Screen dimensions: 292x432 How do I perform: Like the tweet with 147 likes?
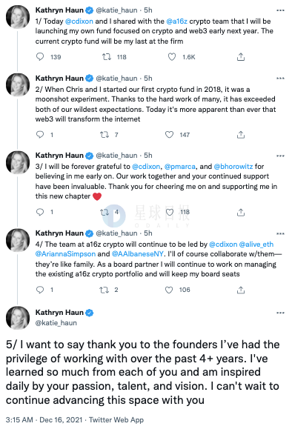point(169,134)
